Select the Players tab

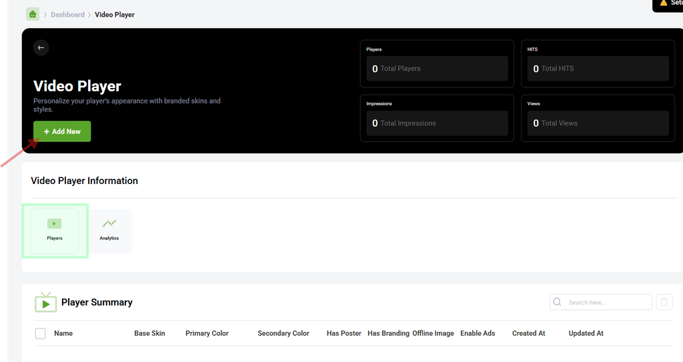pos(55,231)
